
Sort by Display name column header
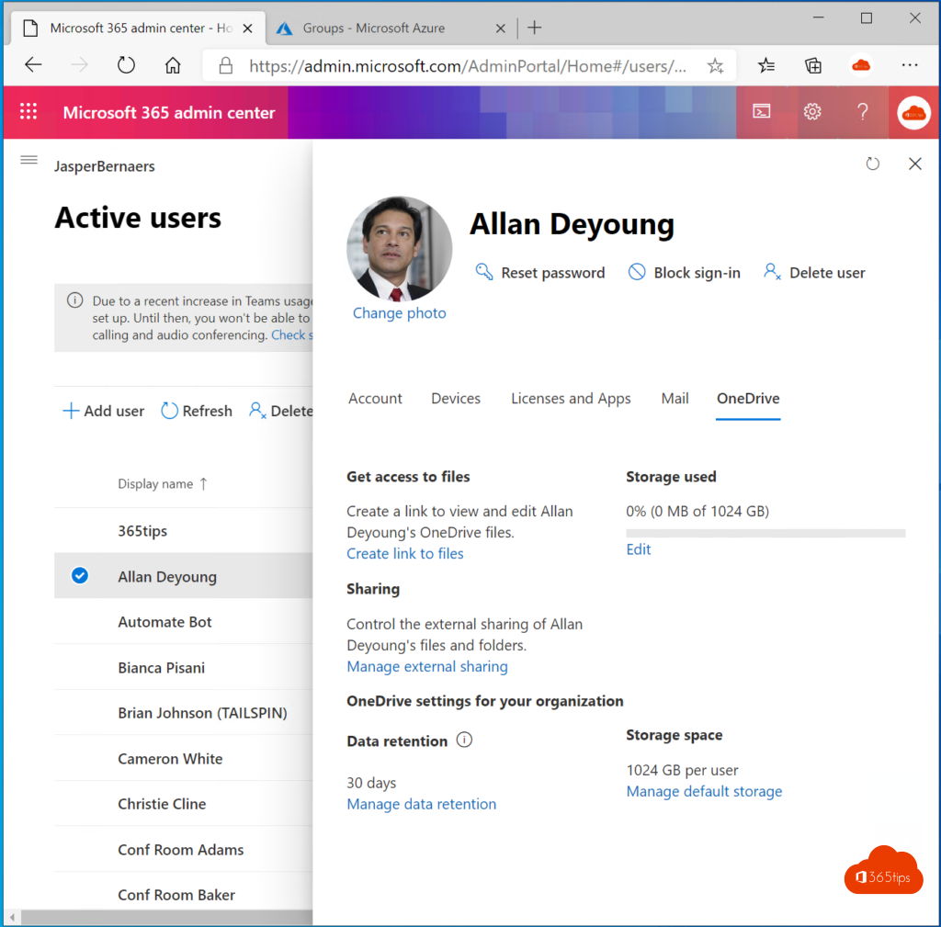tap(155, 484)
